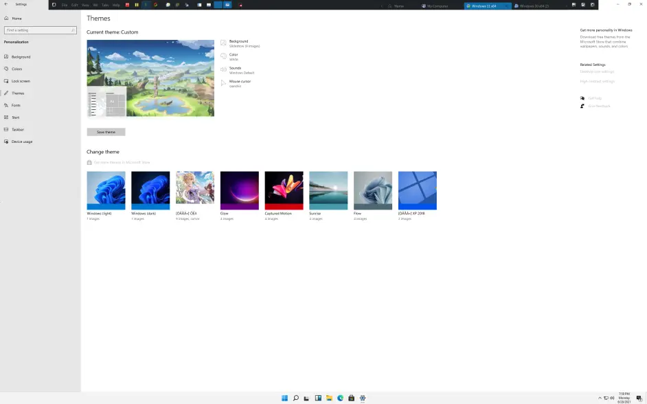This screenshot has width=647, height=404.
Task: Follow Get more themes in Microsoft Store link
Action: pos(118,163)
